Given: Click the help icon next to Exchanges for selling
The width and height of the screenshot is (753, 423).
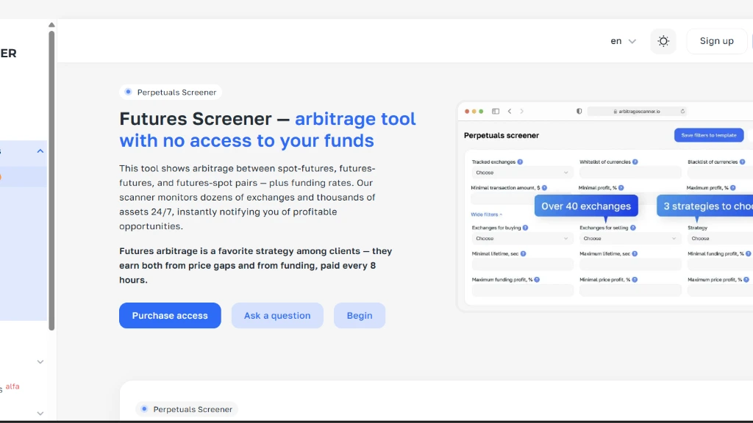Looking at the screenshot, I should point(633,228).
